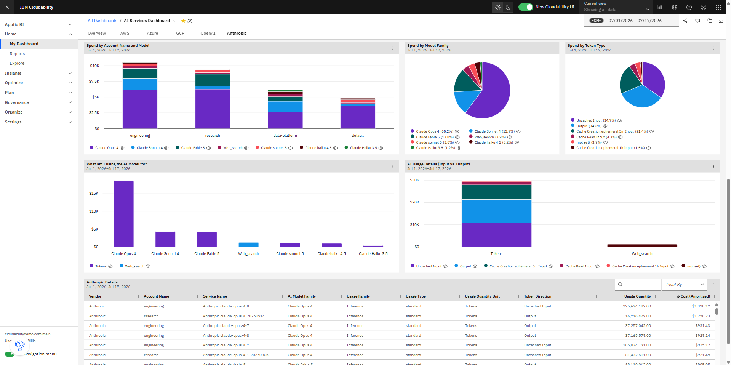This screenshot has height=365, width=731.
Task: Open the comments icon in the dashboard toolbar
Action: point(697,21)
